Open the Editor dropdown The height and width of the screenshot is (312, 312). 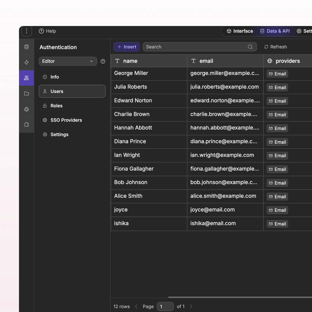68,61
